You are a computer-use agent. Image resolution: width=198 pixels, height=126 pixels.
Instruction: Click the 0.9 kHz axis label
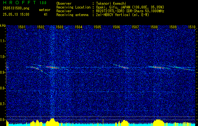tap(3, 72)
